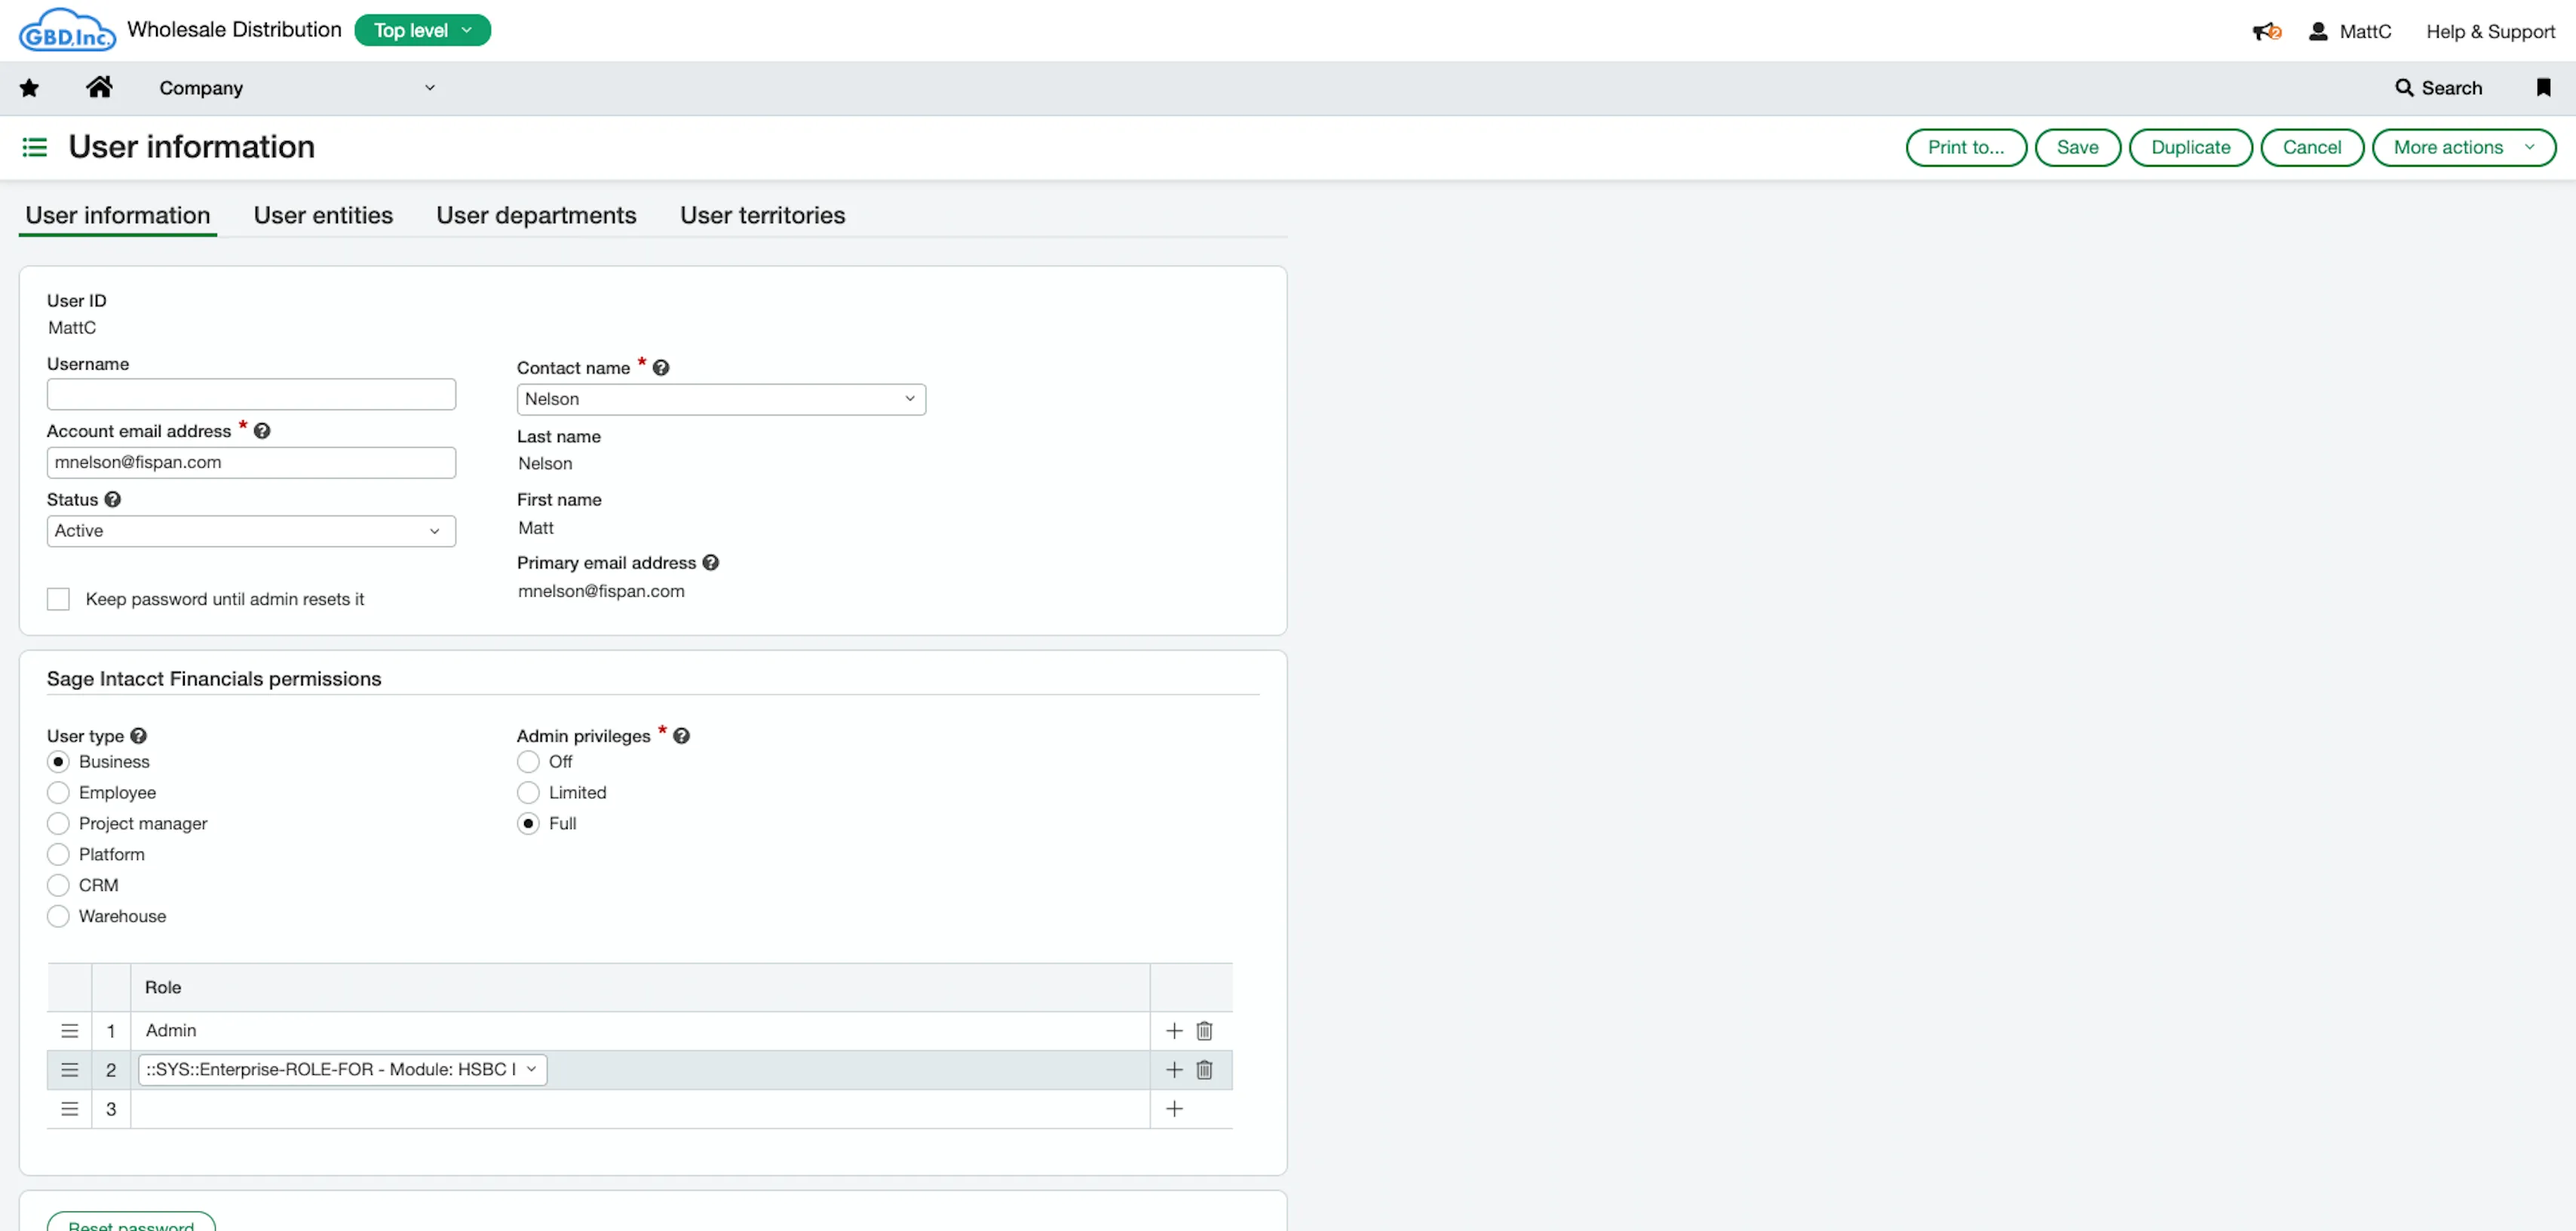Viewport: 2576px width, 1231px height.
Task: Check Keep password until admin resets it
Action: 58,599
